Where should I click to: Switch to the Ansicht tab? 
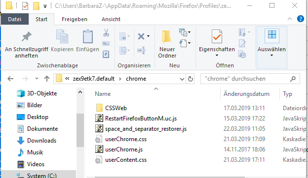[x=111, y=19]
